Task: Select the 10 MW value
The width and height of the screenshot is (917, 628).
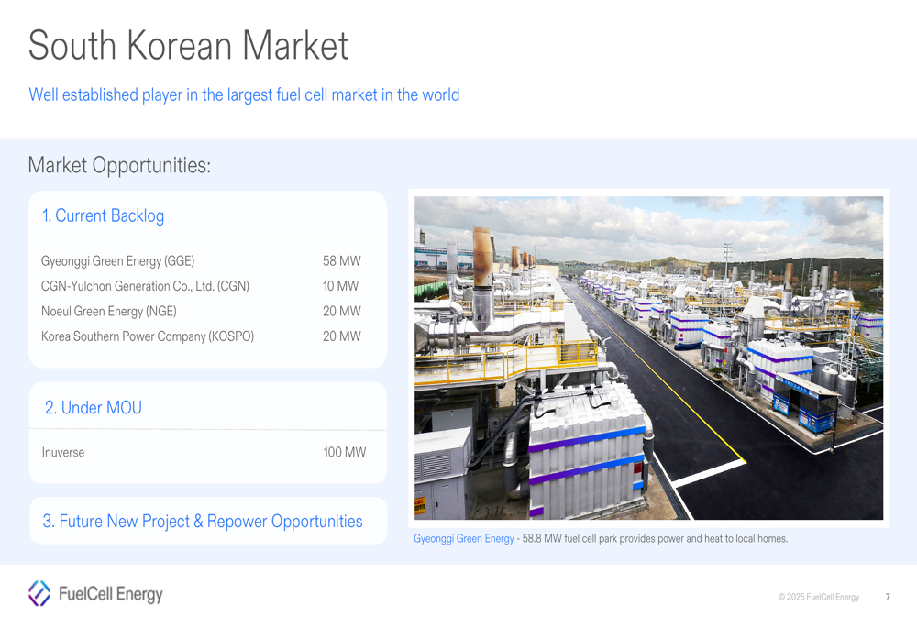Action: pyautogui.click(x=341, y=286)
